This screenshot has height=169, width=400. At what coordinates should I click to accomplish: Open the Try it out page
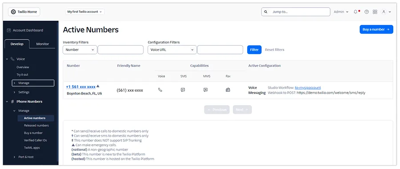tap(22, 75)
